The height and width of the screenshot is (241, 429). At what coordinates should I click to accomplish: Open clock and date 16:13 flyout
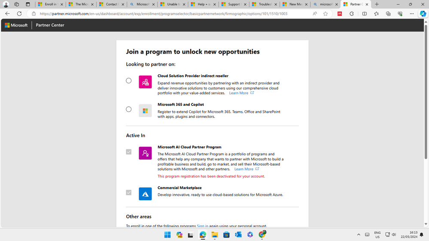coord(409,235)
